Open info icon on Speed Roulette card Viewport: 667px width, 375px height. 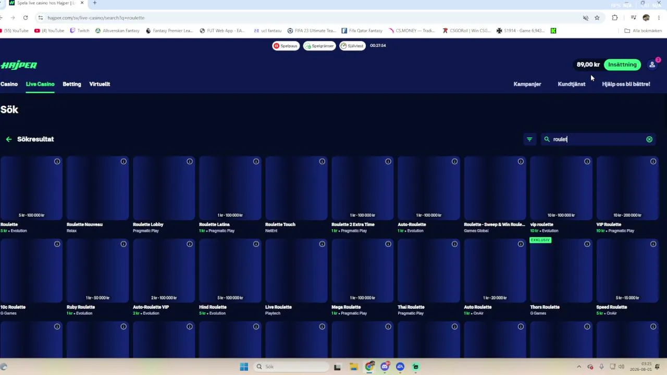point(653,244)
